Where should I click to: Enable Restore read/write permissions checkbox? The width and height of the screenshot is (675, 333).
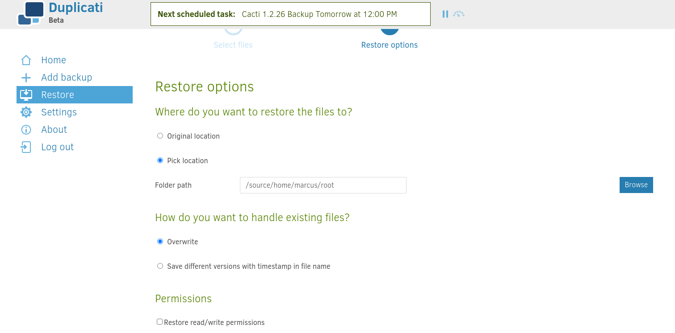coord(159,322)
